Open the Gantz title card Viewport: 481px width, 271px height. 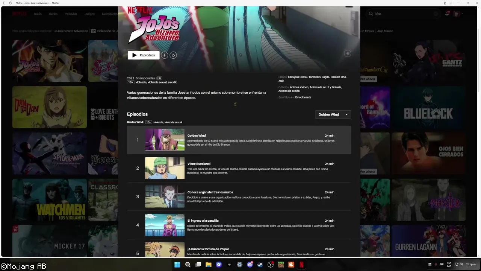[x=429, y=61]
